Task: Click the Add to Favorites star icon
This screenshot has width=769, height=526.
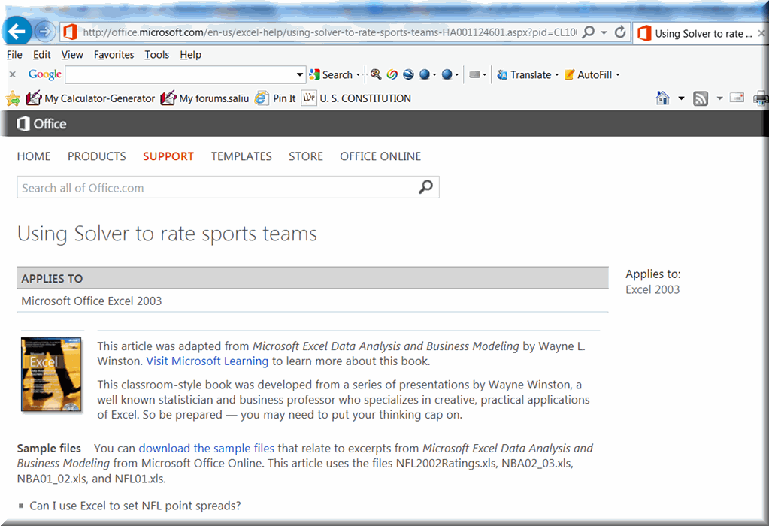Action: [14, 98]
